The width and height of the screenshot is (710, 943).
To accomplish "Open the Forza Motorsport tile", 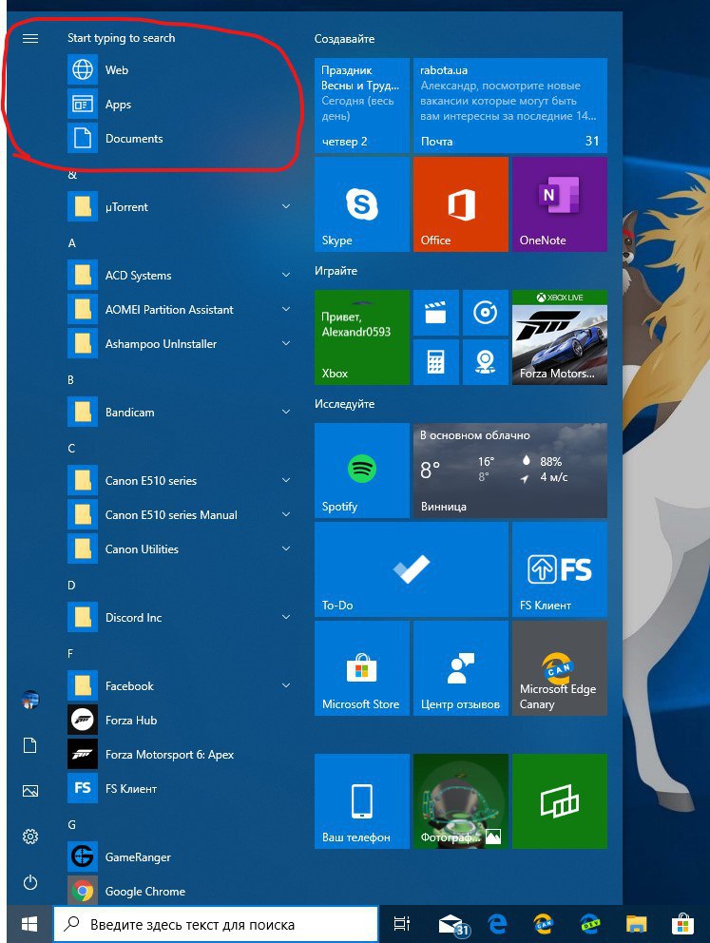I will coord(560,337).
